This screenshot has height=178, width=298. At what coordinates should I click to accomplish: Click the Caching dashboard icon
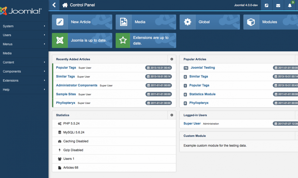click(60, 141)
